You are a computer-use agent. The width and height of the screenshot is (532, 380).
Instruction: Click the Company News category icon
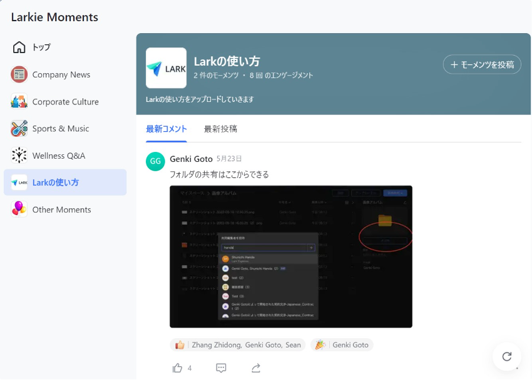(x=19, y=74)
